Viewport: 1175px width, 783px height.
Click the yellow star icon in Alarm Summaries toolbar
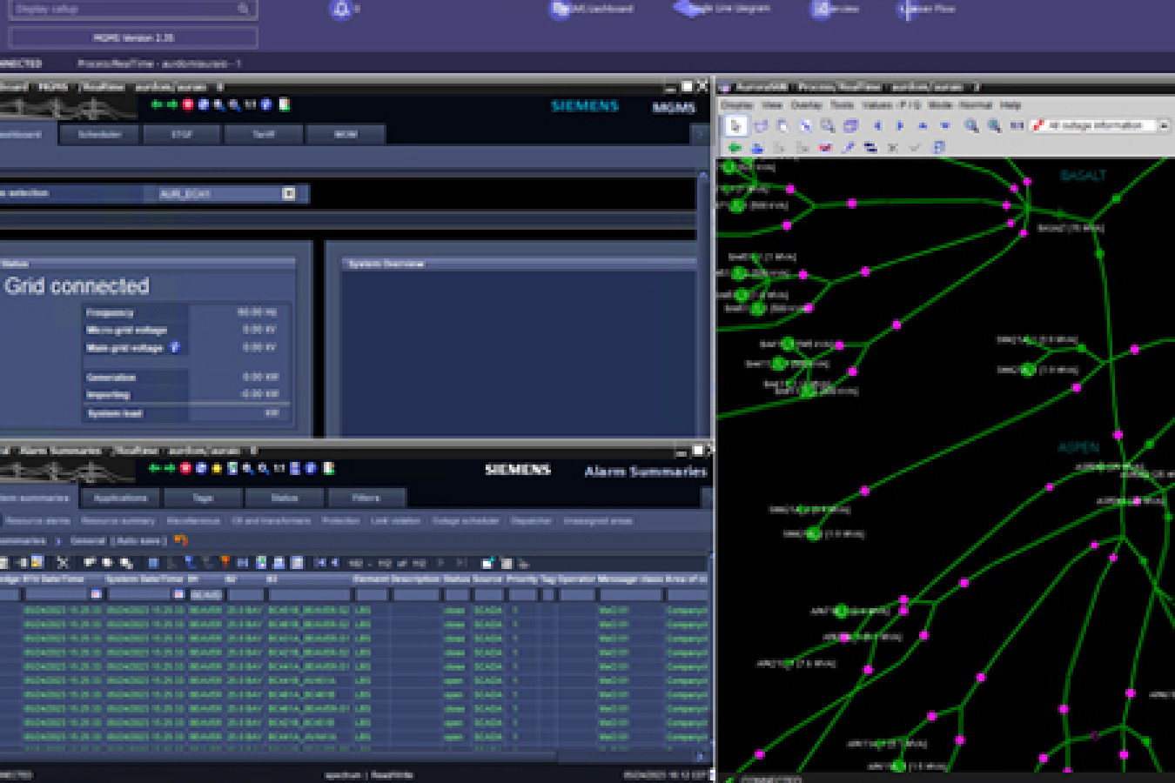217,468
